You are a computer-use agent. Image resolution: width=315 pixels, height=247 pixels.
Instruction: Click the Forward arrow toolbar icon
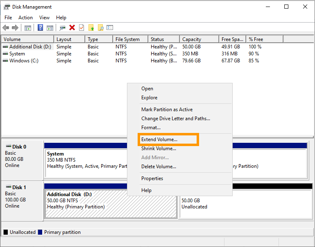pos(15,27)
